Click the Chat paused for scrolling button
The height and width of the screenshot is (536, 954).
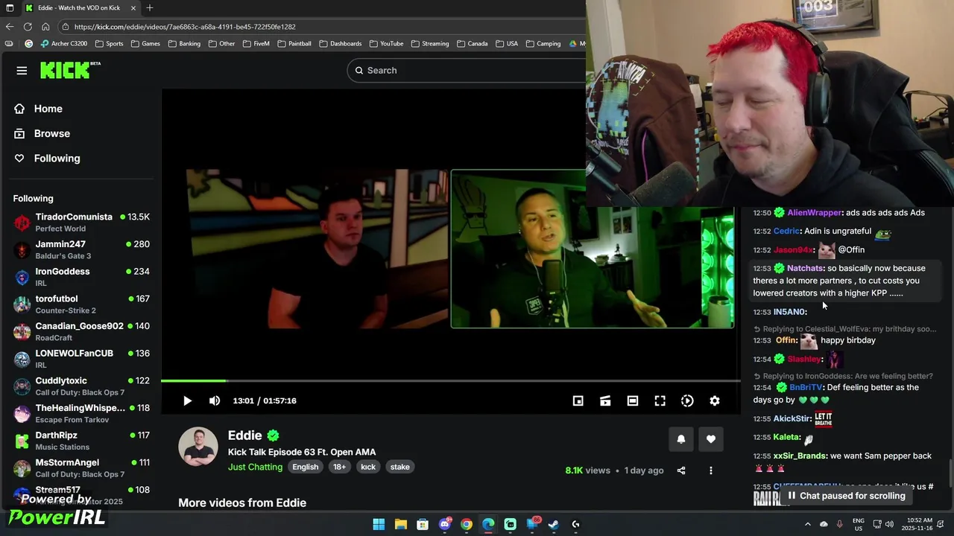click(847, 496)
